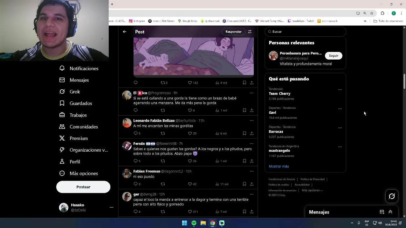Screen dimensions: 406x228
Task: Bookmark Fabian Freeman's reply
Action: pyautogui.click(x=244, y=184)
